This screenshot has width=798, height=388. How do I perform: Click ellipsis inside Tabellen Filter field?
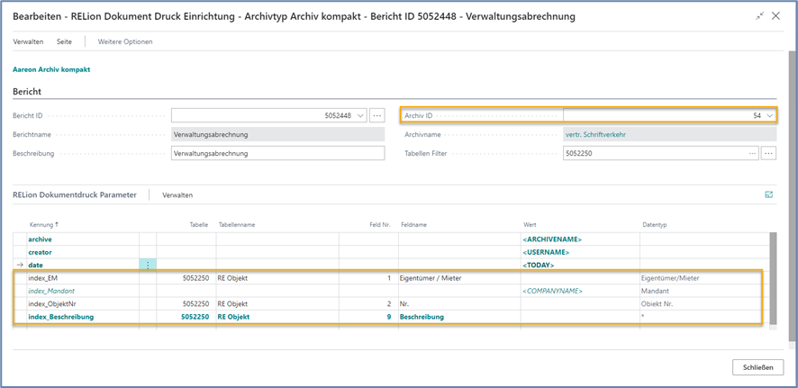(x=753, y=153)
